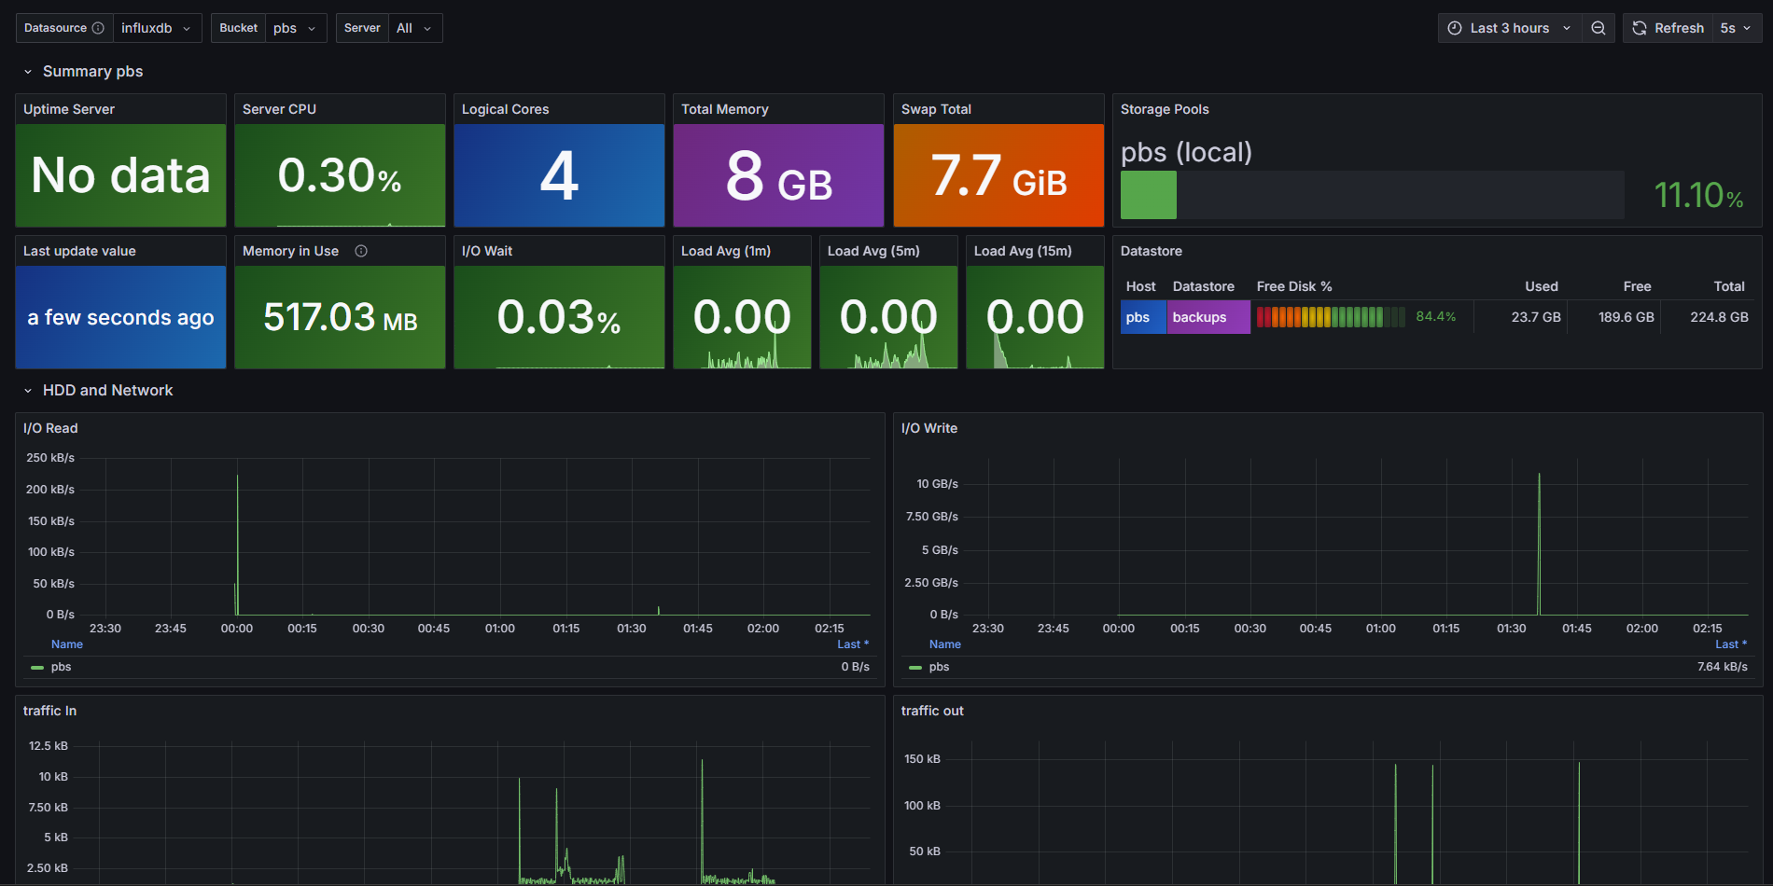The width and height of the screenshot is (1773, 886).
Task: Toggle pbs series in I/O Read legend
Action: tap(61, 667)
